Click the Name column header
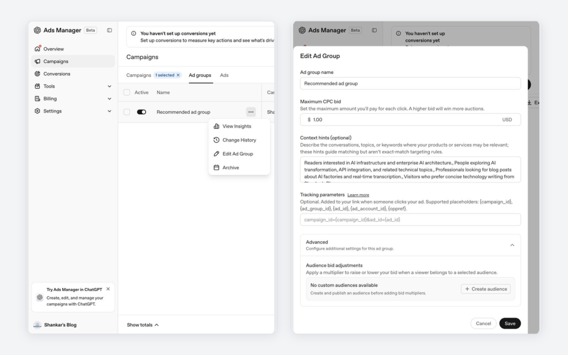This screenshot has height=355, width=568. (x=163, y=93)
